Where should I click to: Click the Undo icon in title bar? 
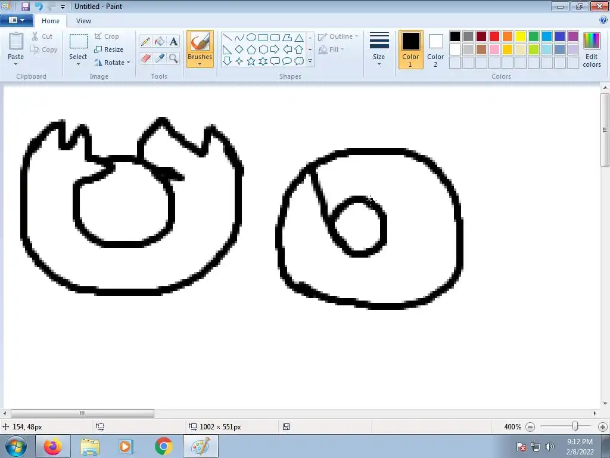click(x=38, y=6)
